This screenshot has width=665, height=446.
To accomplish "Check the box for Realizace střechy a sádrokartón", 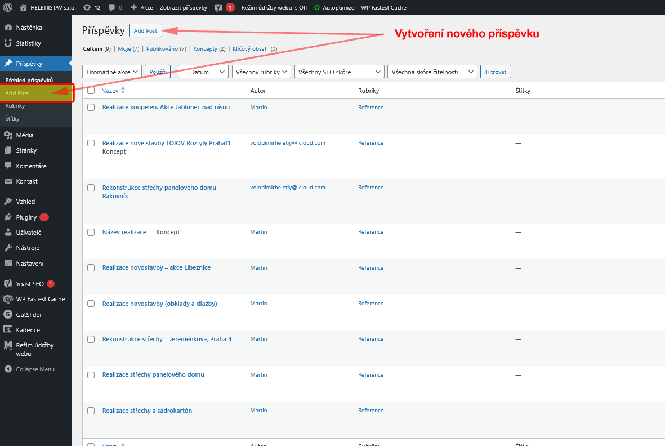I will (91, 411).
